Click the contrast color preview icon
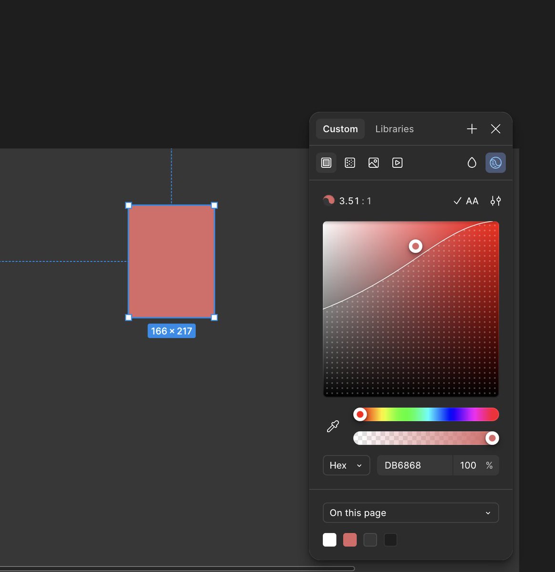555x572 pixels. [x=329, y=201]
